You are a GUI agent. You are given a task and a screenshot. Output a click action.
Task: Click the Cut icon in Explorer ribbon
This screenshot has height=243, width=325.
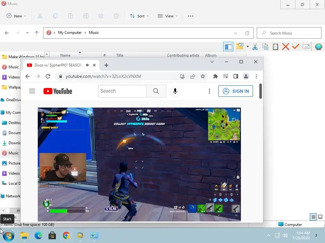point(40,16)
